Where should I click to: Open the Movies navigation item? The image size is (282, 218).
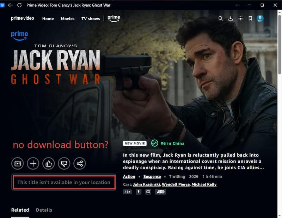pyautogui.click(x=68, y=19)
